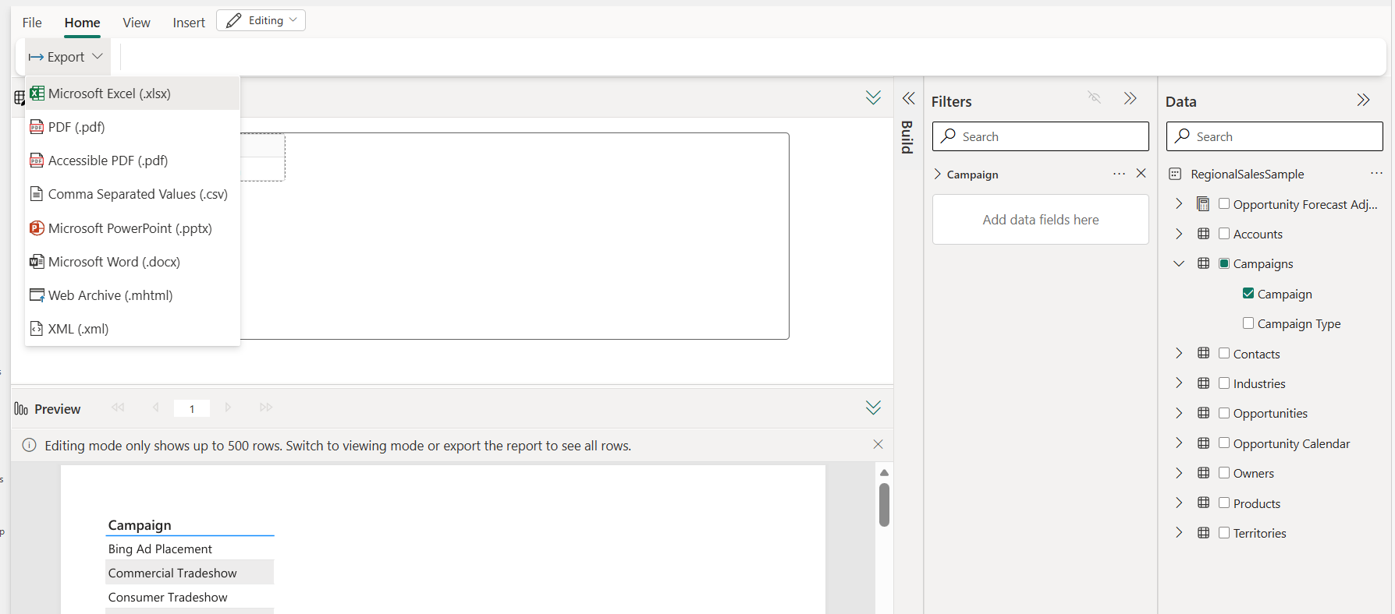The width and height of the screenshot is (1395, 614).
Task: Check the Opportunity Forecast Adj checkbox
Action: click(x=1224, y=203)
